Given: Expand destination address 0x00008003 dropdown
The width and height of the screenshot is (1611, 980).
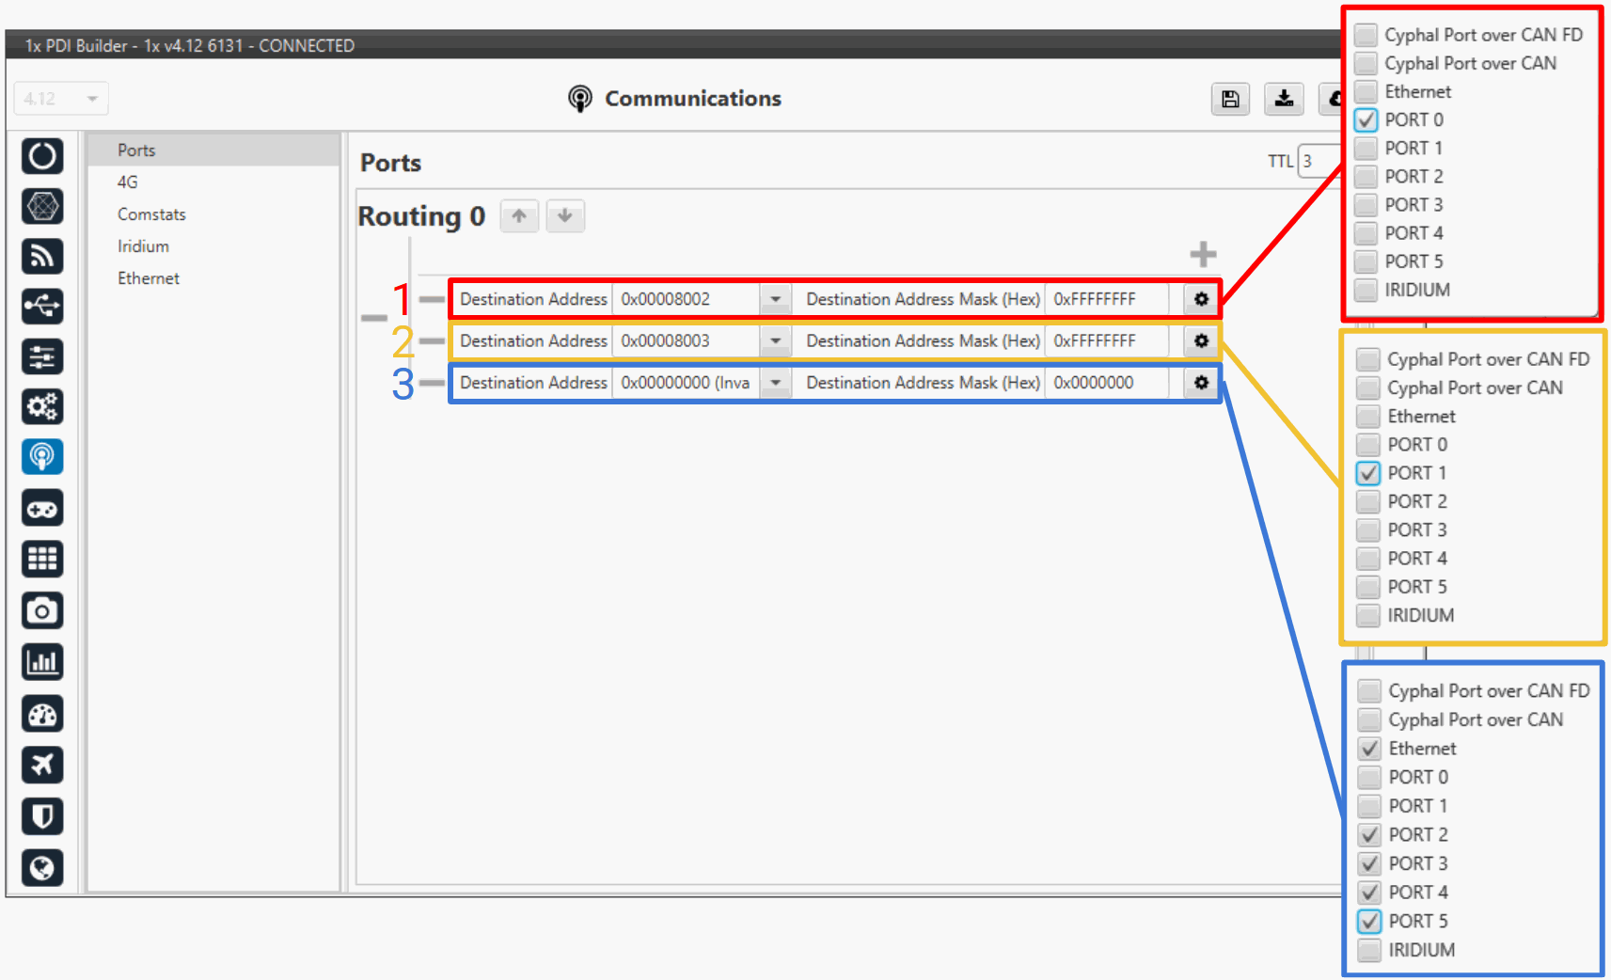Looking at the screenshot, I should click(x=776, y=341).
